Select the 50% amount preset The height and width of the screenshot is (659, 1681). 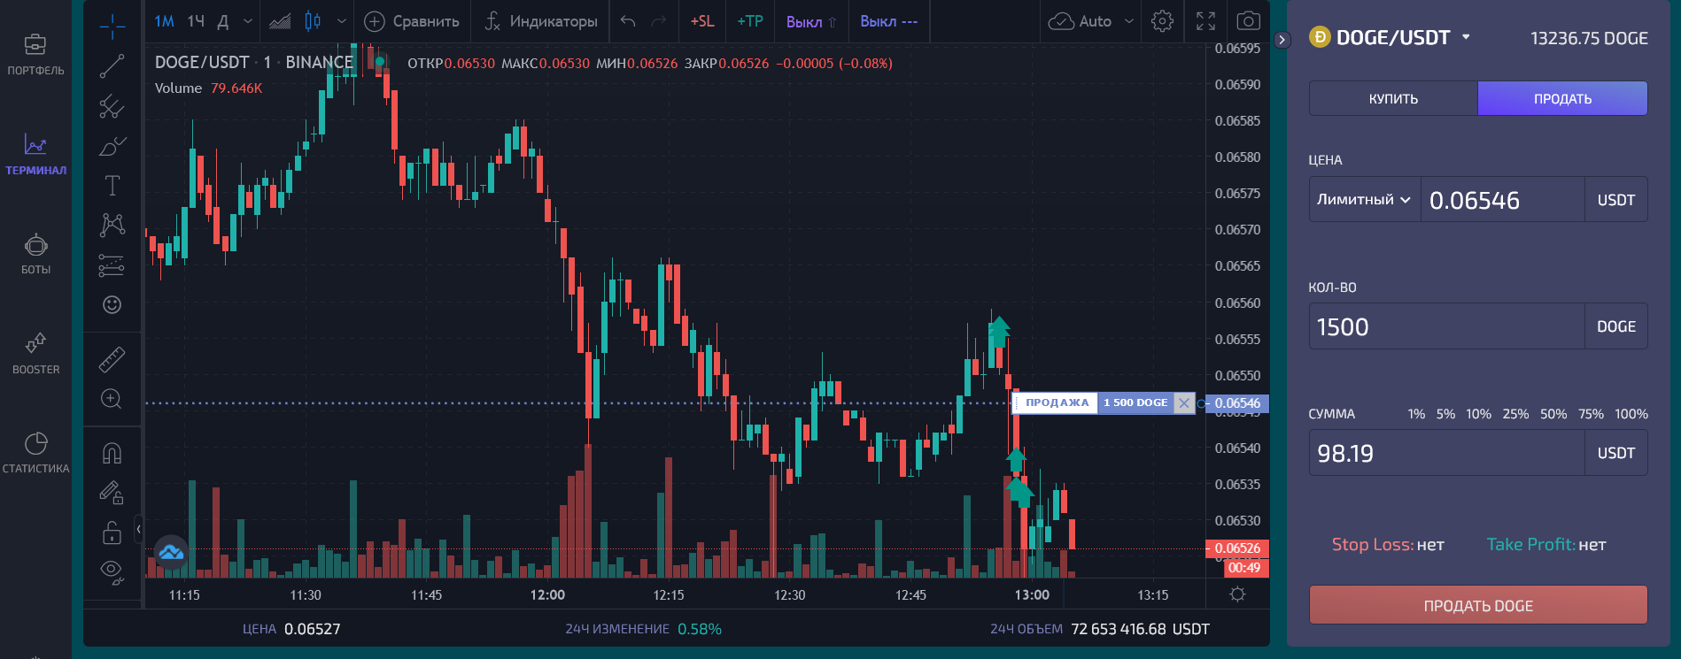coord(1553,414)
